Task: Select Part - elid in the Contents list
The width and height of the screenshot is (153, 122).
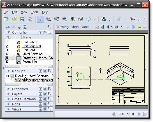Action: pos(29,50)
